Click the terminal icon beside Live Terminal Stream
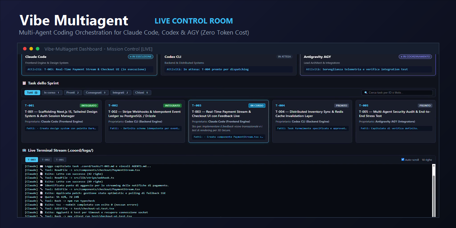 click(x=24, y=150)
